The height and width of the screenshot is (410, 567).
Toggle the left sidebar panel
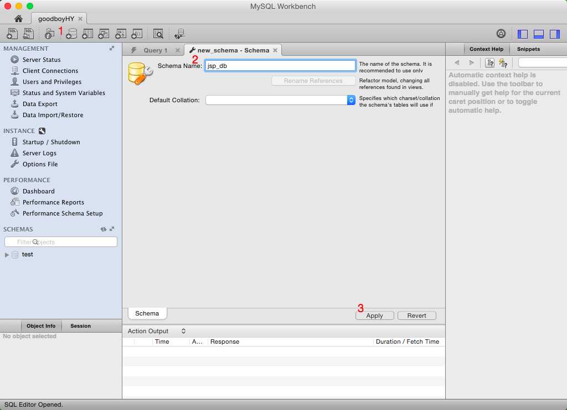click(x=523, y=34)
